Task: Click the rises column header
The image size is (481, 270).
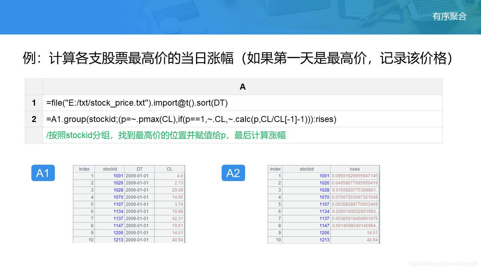Action: pyautogui.click(x=355, y=169)
